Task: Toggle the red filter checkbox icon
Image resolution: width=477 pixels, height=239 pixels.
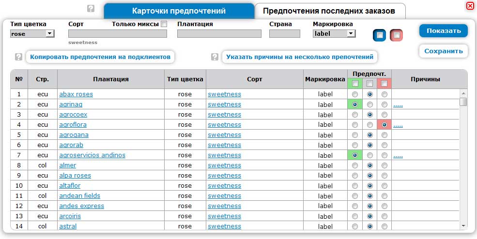Action: click(397, 35)
